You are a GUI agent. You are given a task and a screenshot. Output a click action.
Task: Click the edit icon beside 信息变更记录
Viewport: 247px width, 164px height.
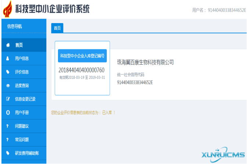[x=8, y=99]
